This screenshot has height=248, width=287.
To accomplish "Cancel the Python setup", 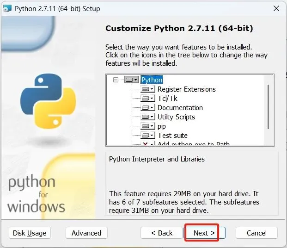I will [256, 233].
